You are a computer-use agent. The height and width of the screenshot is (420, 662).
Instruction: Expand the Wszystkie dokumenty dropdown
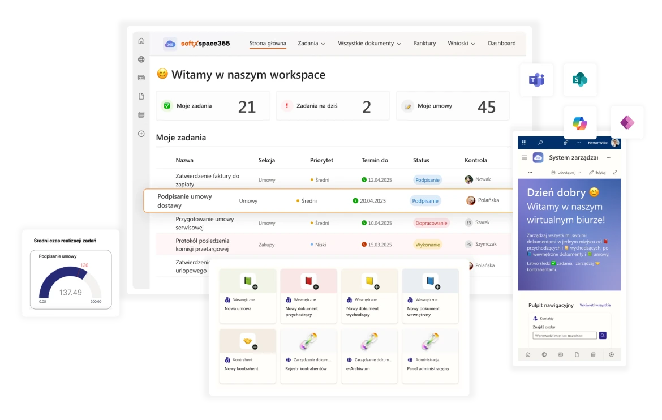[x=369, y=44]
